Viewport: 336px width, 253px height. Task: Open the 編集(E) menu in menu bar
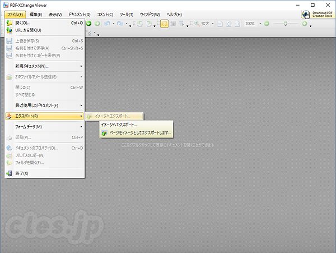coord(36,13)
